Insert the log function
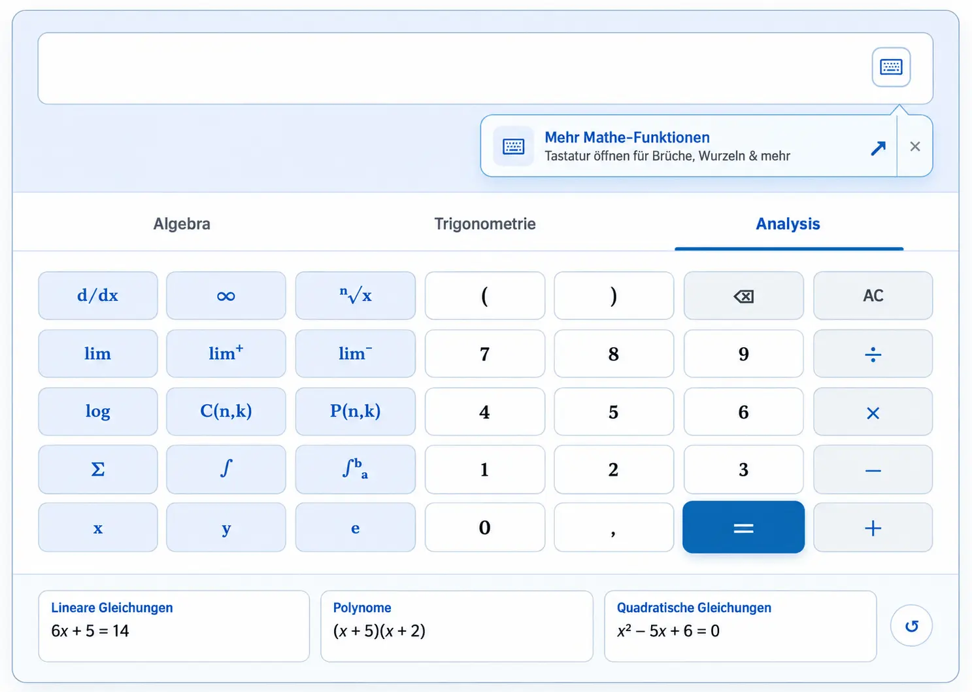 click(98, 411)
